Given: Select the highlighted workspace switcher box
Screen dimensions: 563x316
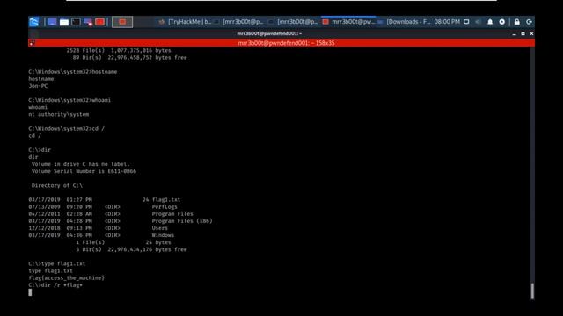Looking at the screenshot, I should tap(122, 22).
